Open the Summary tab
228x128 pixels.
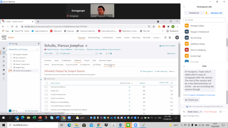(x=48, y=60)
